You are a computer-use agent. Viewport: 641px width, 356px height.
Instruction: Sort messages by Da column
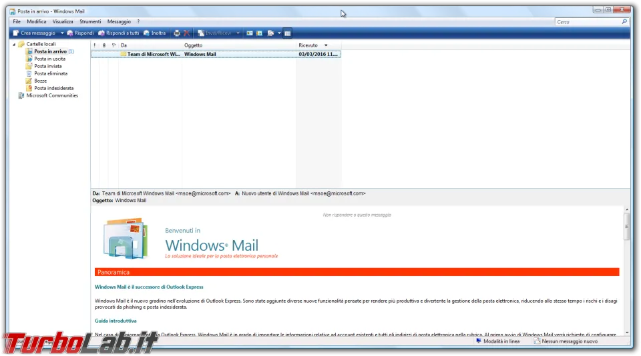pyautogui.click(x=150, y=45)
